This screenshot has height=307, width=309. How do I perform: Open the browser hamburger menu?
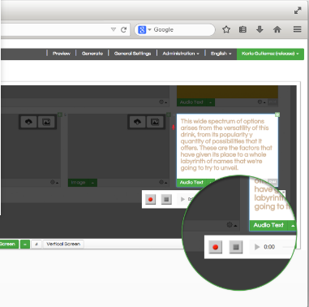(x=297, y=29)
